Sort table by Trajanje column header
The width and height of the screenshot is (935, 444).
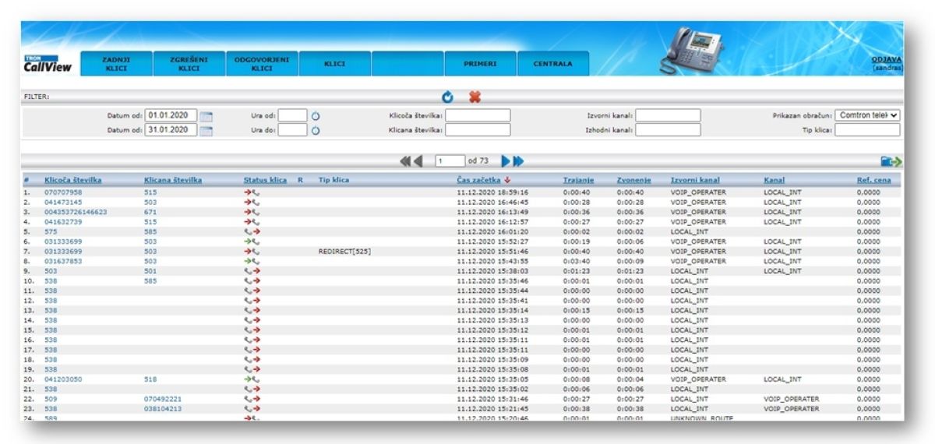(578, 181)
